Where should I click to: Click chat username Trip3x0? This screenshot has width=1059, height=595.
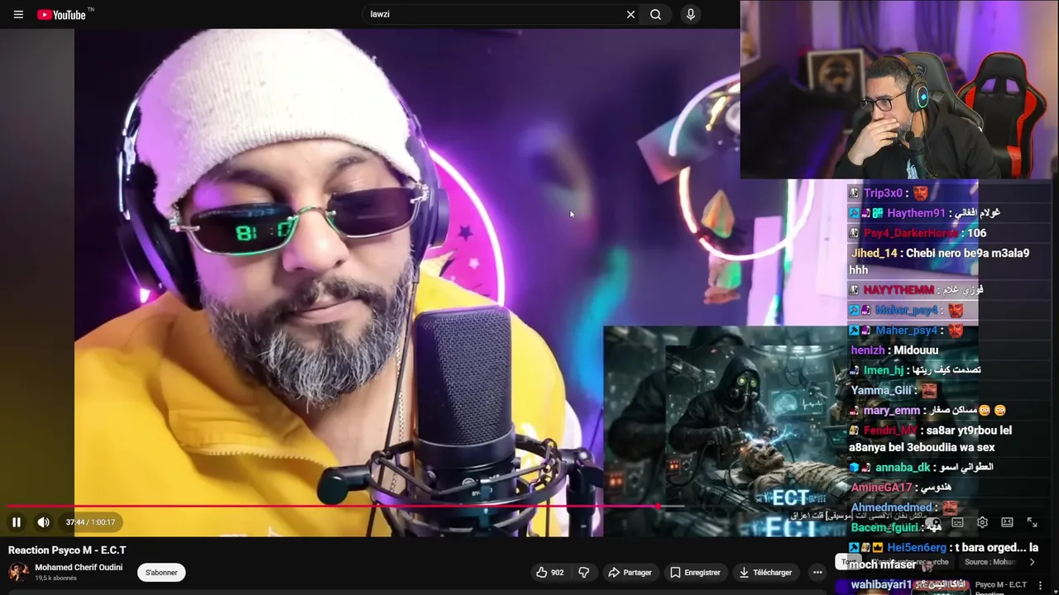(x=883, y=193)
